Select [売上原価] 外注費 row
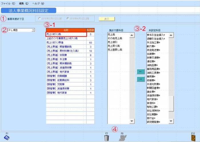200x142 pixels. pos(70,59)
